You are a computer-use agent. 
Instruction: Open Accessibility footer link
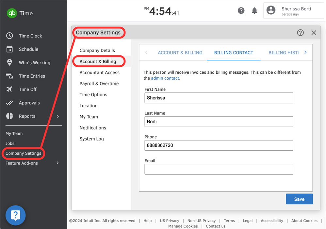pos(272,221)
